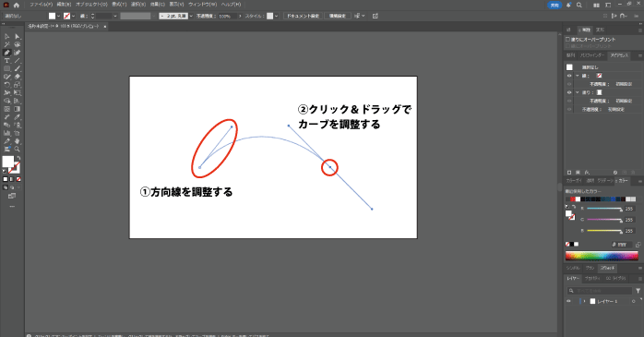The height and width of the screenshot is (337, 644).
Task: Open the graphic style (スタイル) dropdown
Action: 277,16
